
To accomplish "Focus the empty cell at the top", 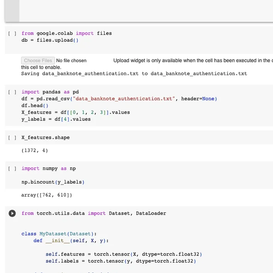I will 146,10.
